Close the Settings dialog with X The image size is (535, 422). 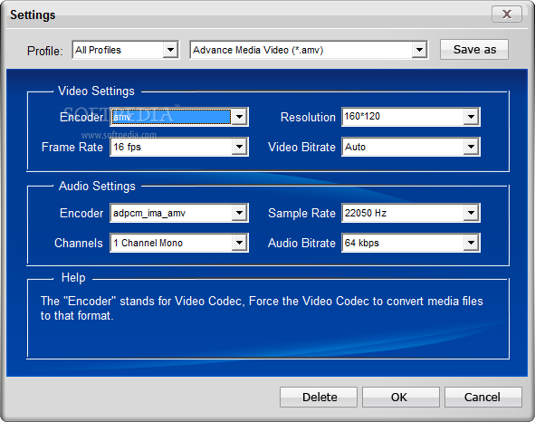pyautogui.click(x=507, y=14)
